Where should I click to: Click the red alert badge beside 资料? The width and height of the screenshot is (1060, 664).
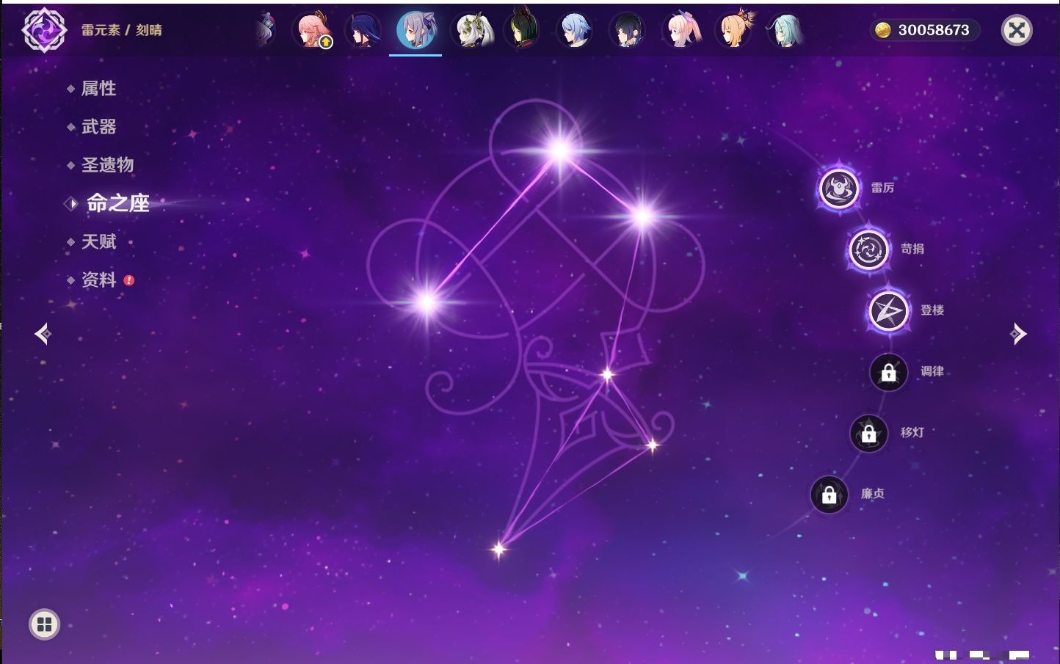(x=129, y=280)
